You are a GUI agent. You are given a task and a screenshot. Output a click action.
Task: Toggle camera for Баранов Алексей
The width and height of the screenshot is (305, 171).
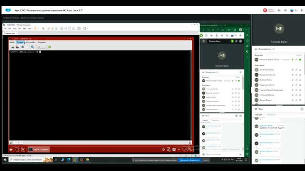(296, 75)
